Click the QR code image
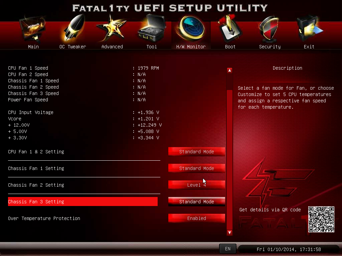 click(321, 219)
